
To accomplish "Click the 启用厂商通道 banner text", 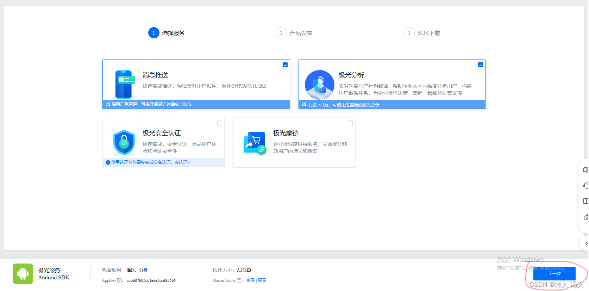I will [151, 104].
